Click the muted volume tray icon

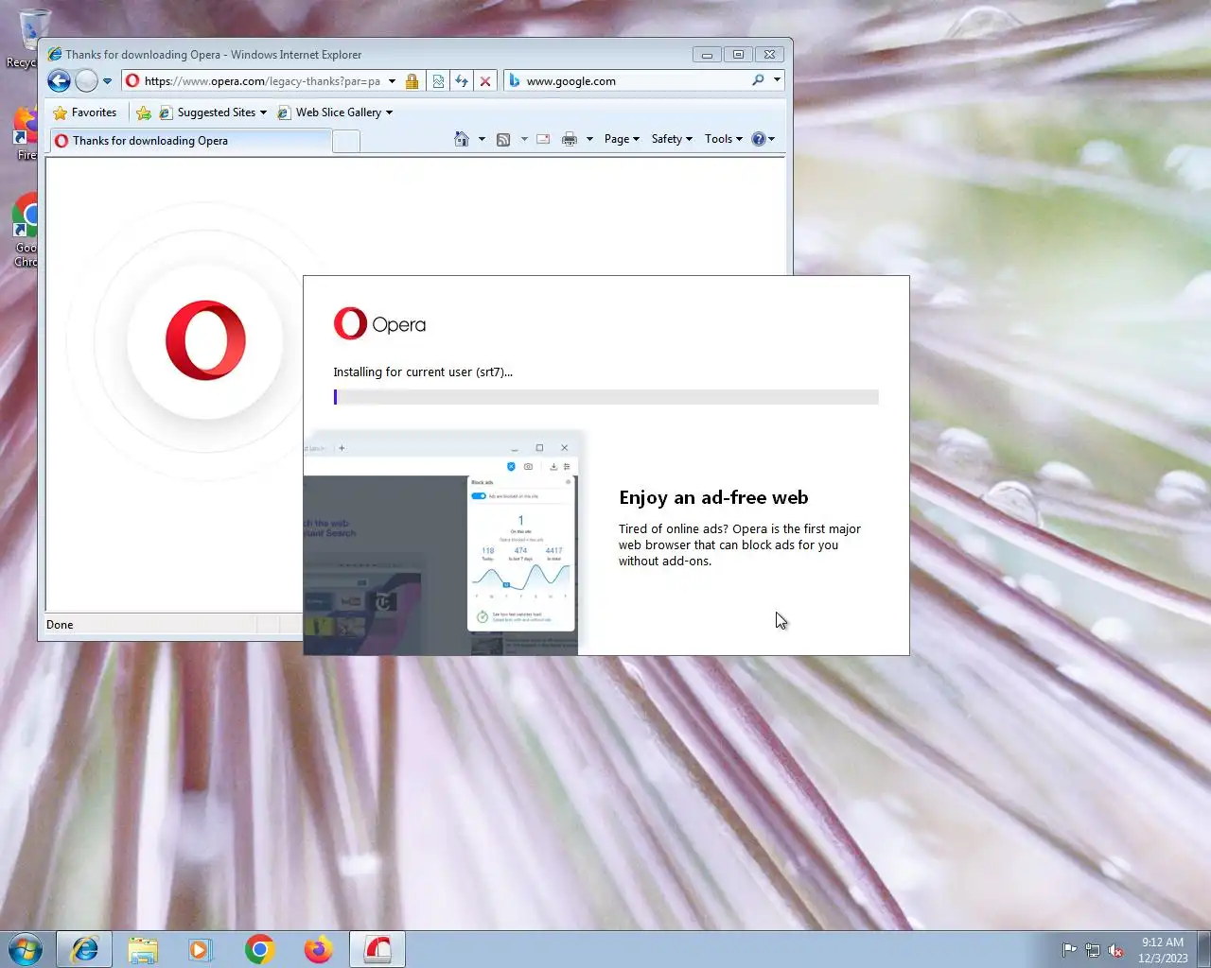pyautogui.click(x=1116, y=950)
